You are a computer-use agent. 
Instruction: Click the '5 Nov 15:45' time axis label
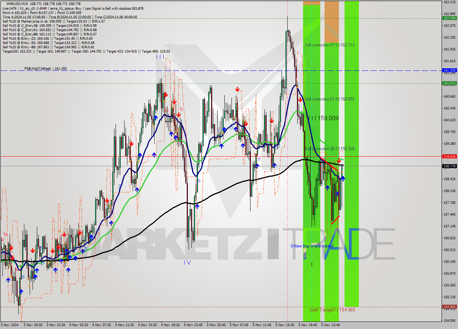285,325
